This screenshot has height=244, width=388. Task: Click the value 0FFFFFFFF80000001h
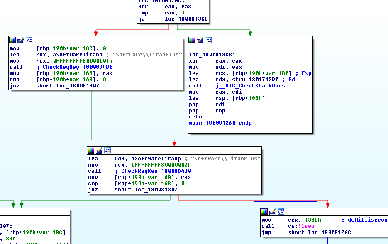tap(83, 61)
